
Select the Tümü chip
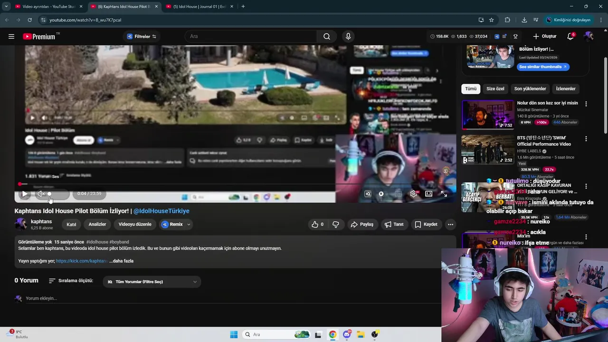471,89
